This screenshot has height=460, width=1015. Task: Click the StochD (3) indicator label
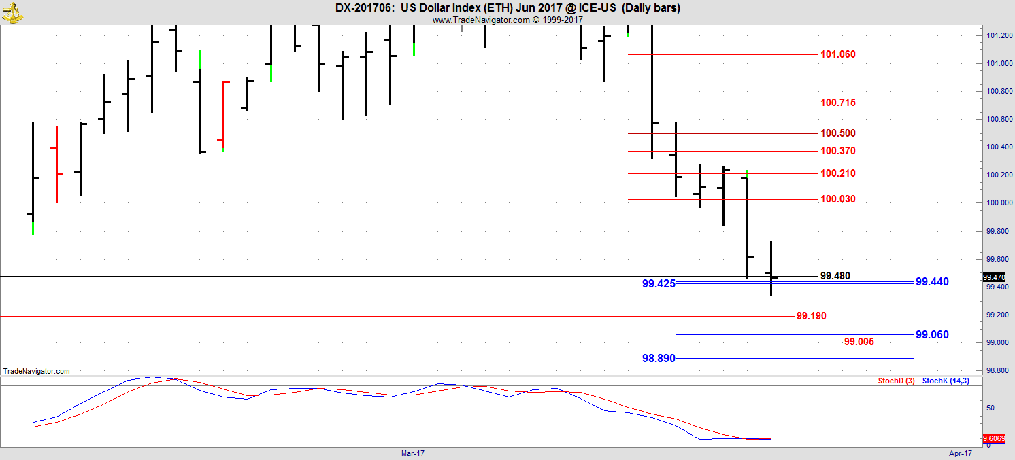click(x=897, y=381)
